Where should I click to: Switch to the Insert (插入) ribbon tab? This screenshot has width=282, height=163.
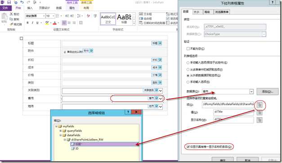30,8
